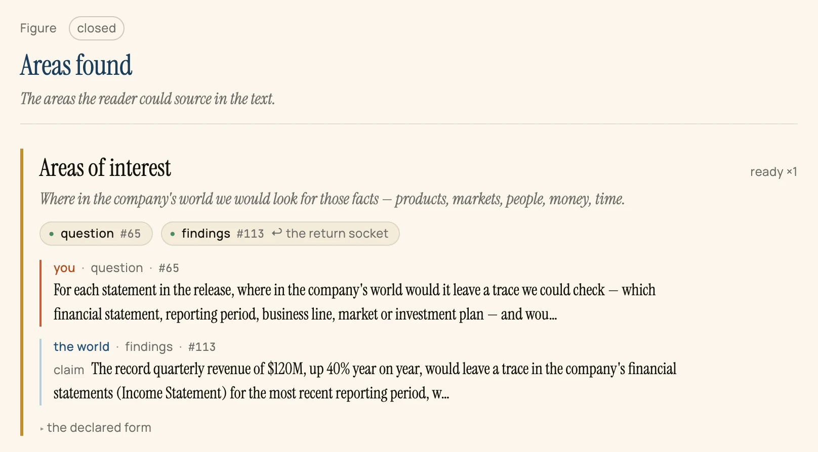The width and height of the screenshot is (818, 452).
Task: Click the #113 reference in findings entry
Action: 202,347
